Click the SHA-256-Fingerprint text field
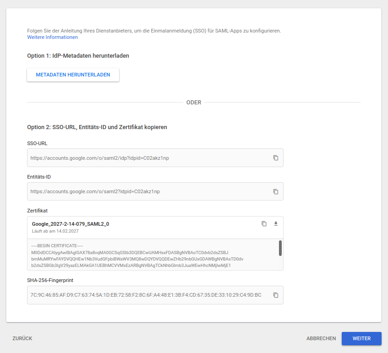 (147, 295)
